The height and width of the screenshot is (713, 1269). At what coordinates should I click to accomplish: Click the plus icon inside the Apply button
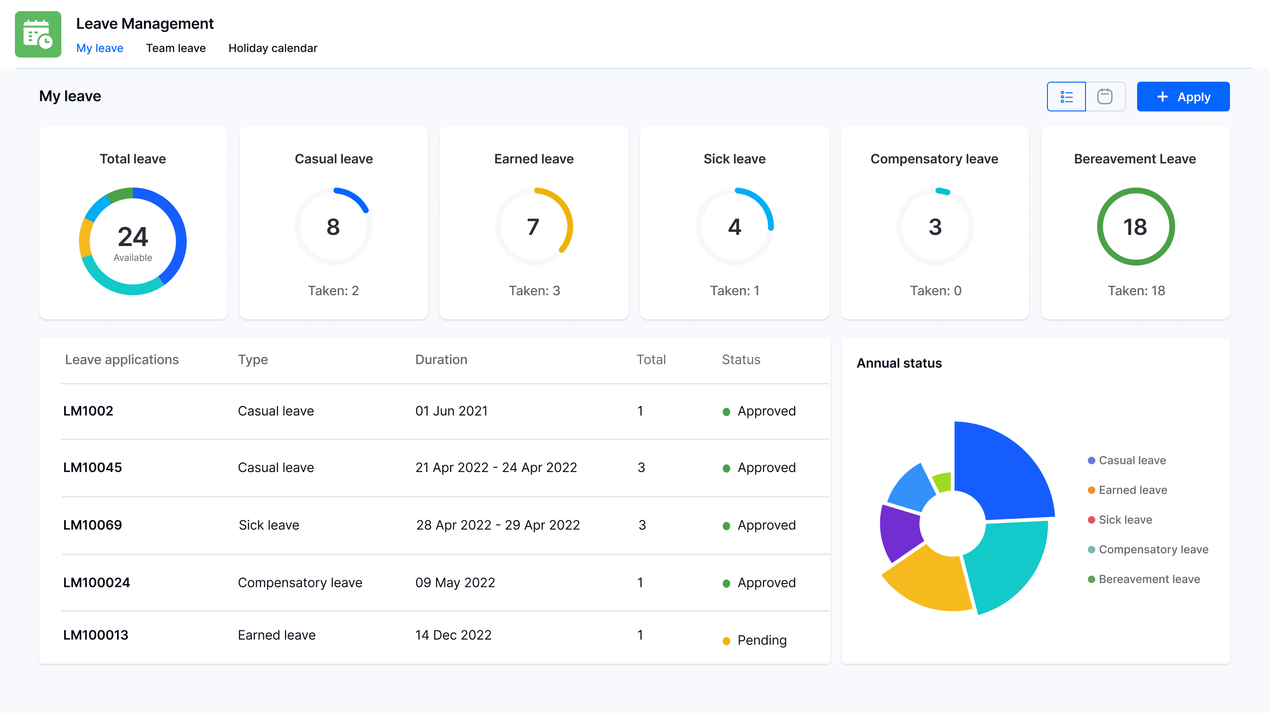click(x=1164, y=97)
